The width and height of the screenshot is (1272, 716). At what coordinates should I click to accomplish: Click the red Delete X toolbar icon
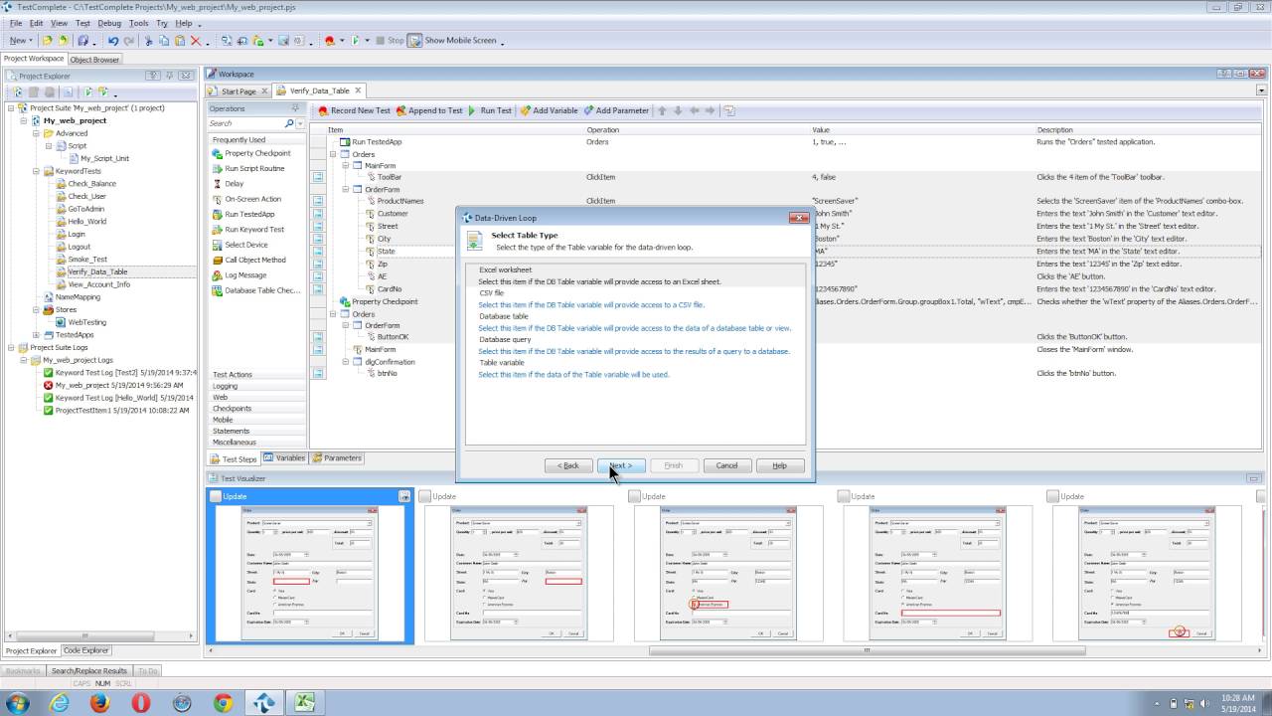tap(195, 41)
